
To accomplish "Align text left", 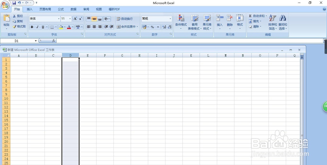I will point(89,27).
